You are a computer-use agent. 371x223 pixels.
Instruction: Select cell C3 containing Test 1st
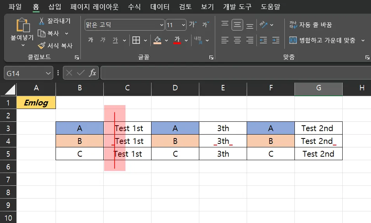pos(127,128)
